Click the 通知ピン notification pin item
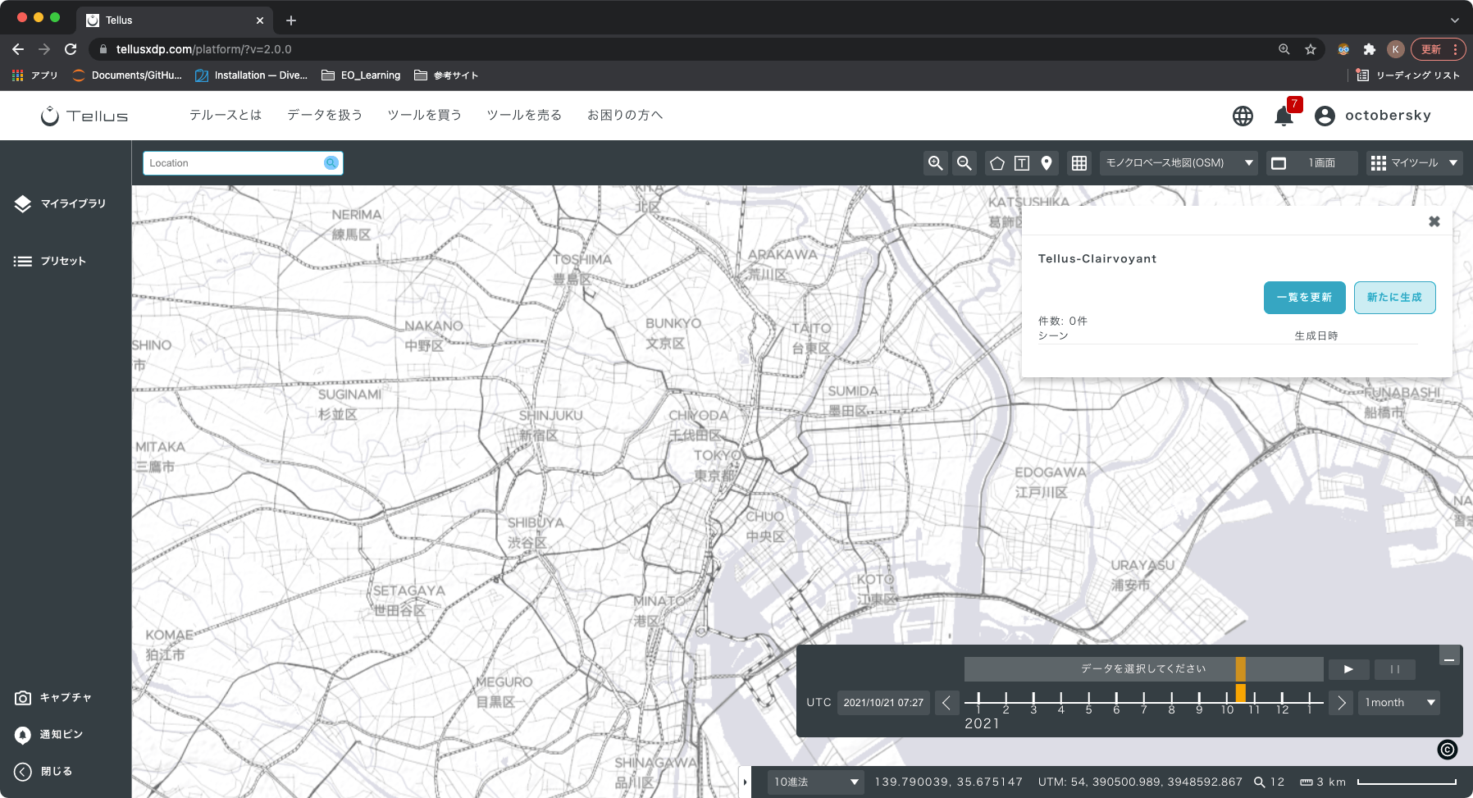1473x798 pixels. pos(49,734)
